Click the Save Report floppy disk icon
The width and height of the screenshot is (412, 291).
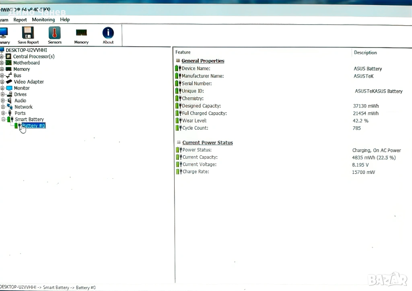click(28, 33)
